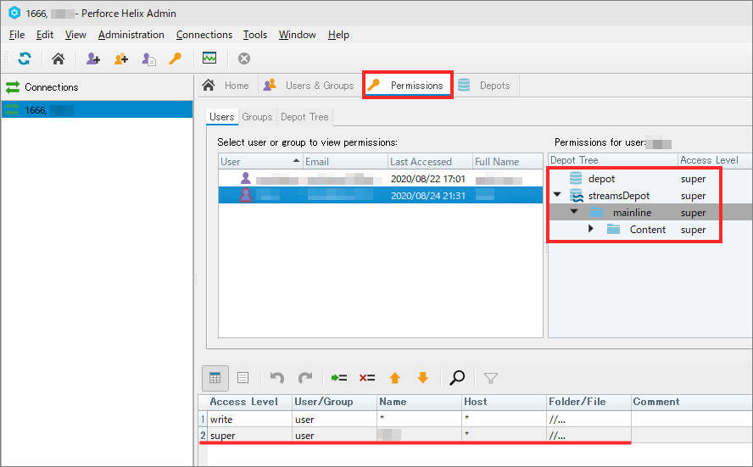The image size is (753, 467).
Task: Select the Groups sub-tab
Action: coord(257,117)
